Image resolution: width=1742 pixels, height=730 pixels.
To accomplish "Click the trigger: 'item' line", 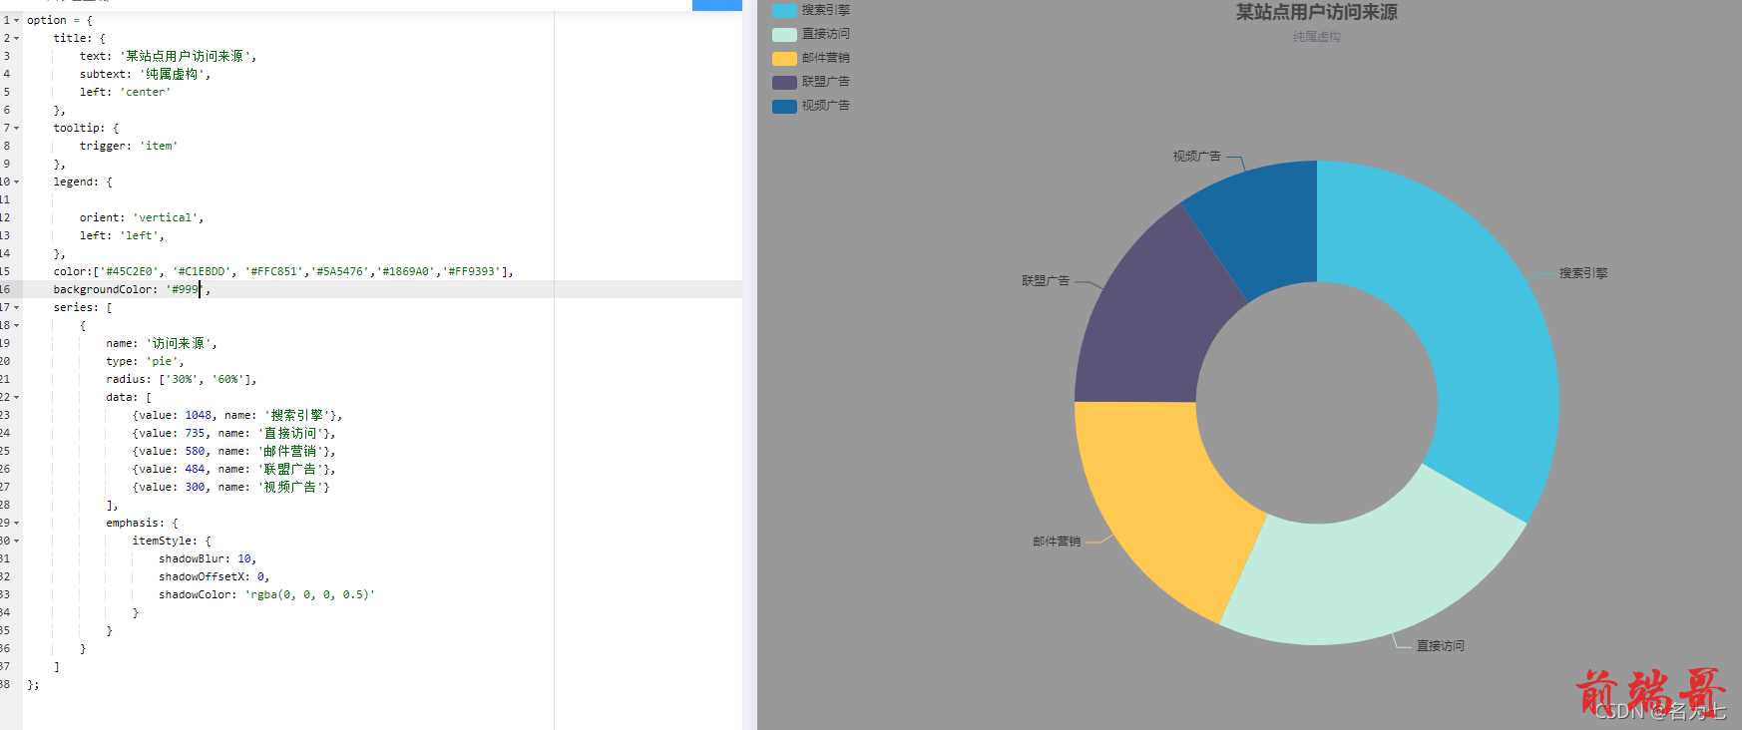I will coord(129,146).
